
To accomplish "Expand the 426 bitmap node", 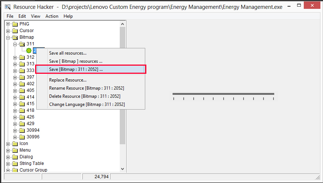I will click(x=15, y=117).
